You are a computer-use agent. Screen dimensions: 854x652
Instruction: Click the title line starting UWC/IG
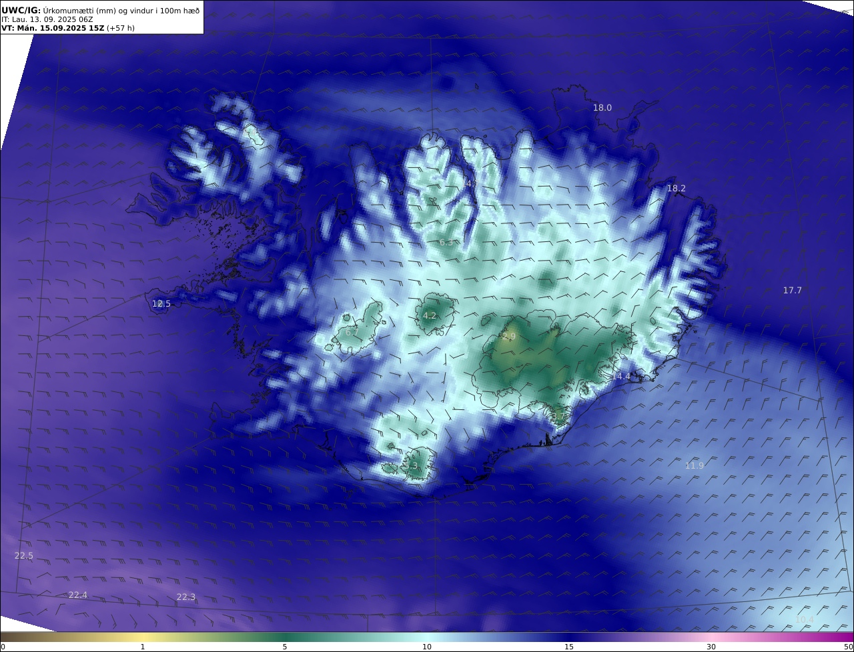point(100,10)
